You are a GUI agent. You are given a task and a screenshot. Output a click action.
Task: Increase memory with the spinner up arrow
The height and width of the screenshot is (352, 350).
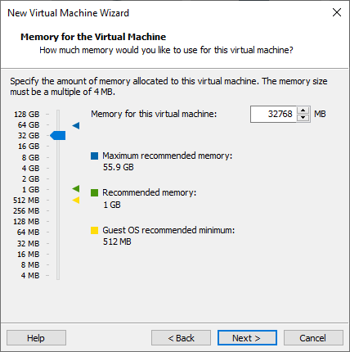click(303, 111)
